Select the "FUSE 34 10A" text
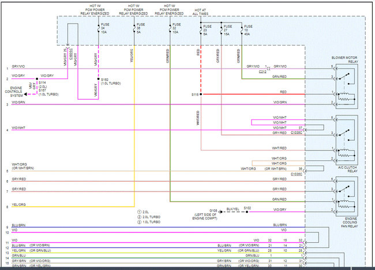Viewport: 375px width, 270px height. 105,28
